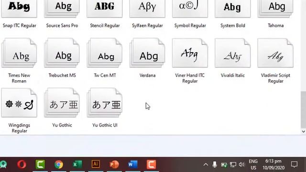Open Word from the taskbar

pos(133,164)
